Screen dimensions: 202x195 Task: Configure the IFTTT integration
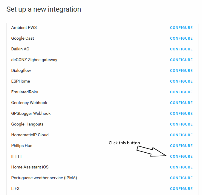(x=181, y=157)
